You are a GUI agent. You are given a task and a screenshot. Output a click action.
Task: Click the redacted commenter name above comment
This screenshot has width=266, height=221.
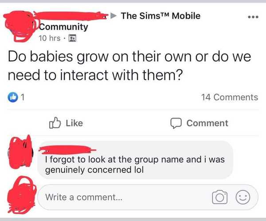[67, 150]
